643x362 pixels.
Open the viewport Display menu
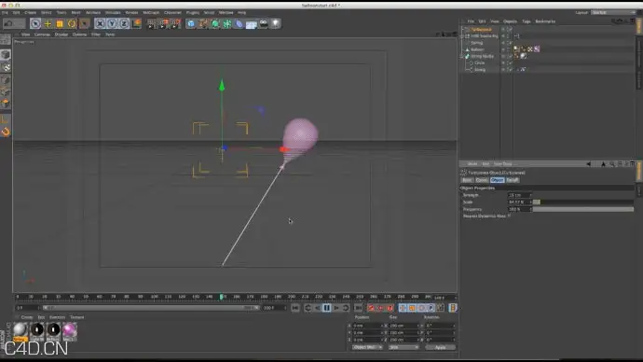tap(62, 35)
